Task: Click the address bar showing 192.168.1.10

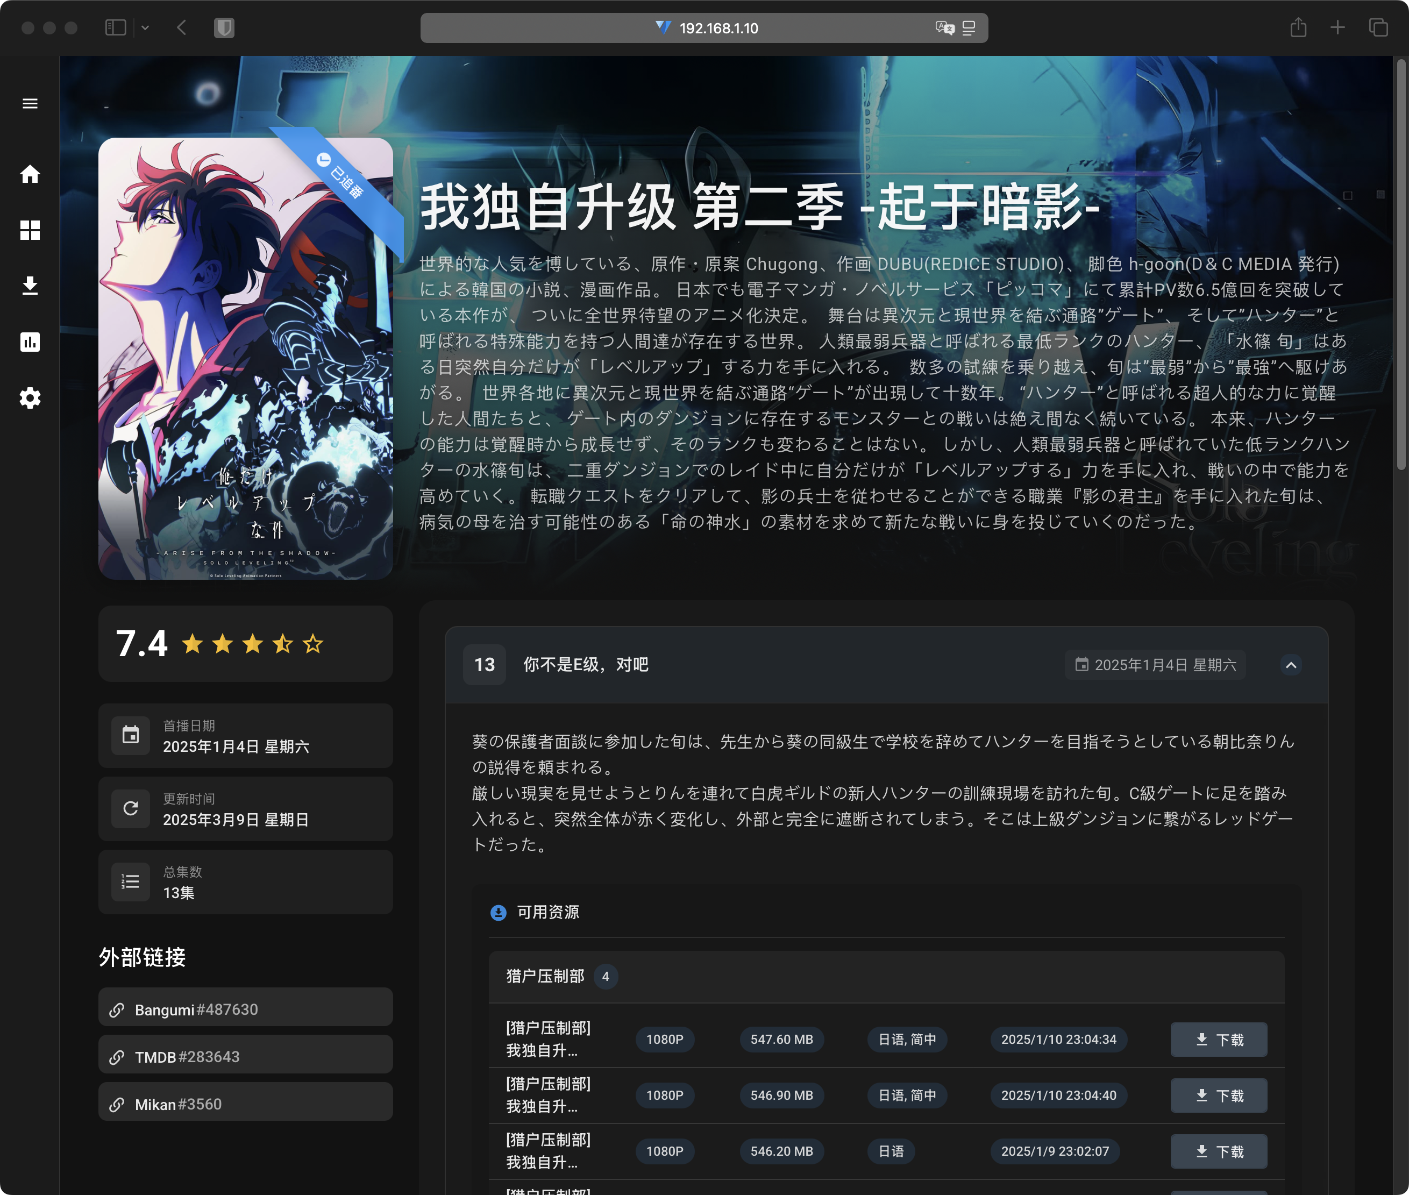Action: tap(704, 28)
